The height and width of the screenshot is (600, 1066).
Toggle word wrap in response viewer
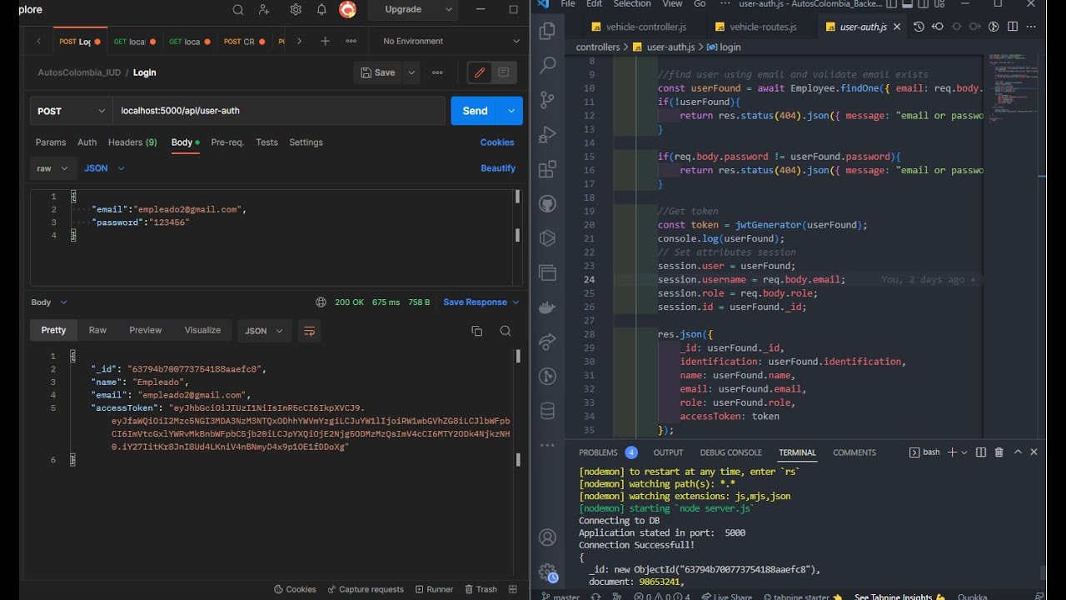[309, 331]
